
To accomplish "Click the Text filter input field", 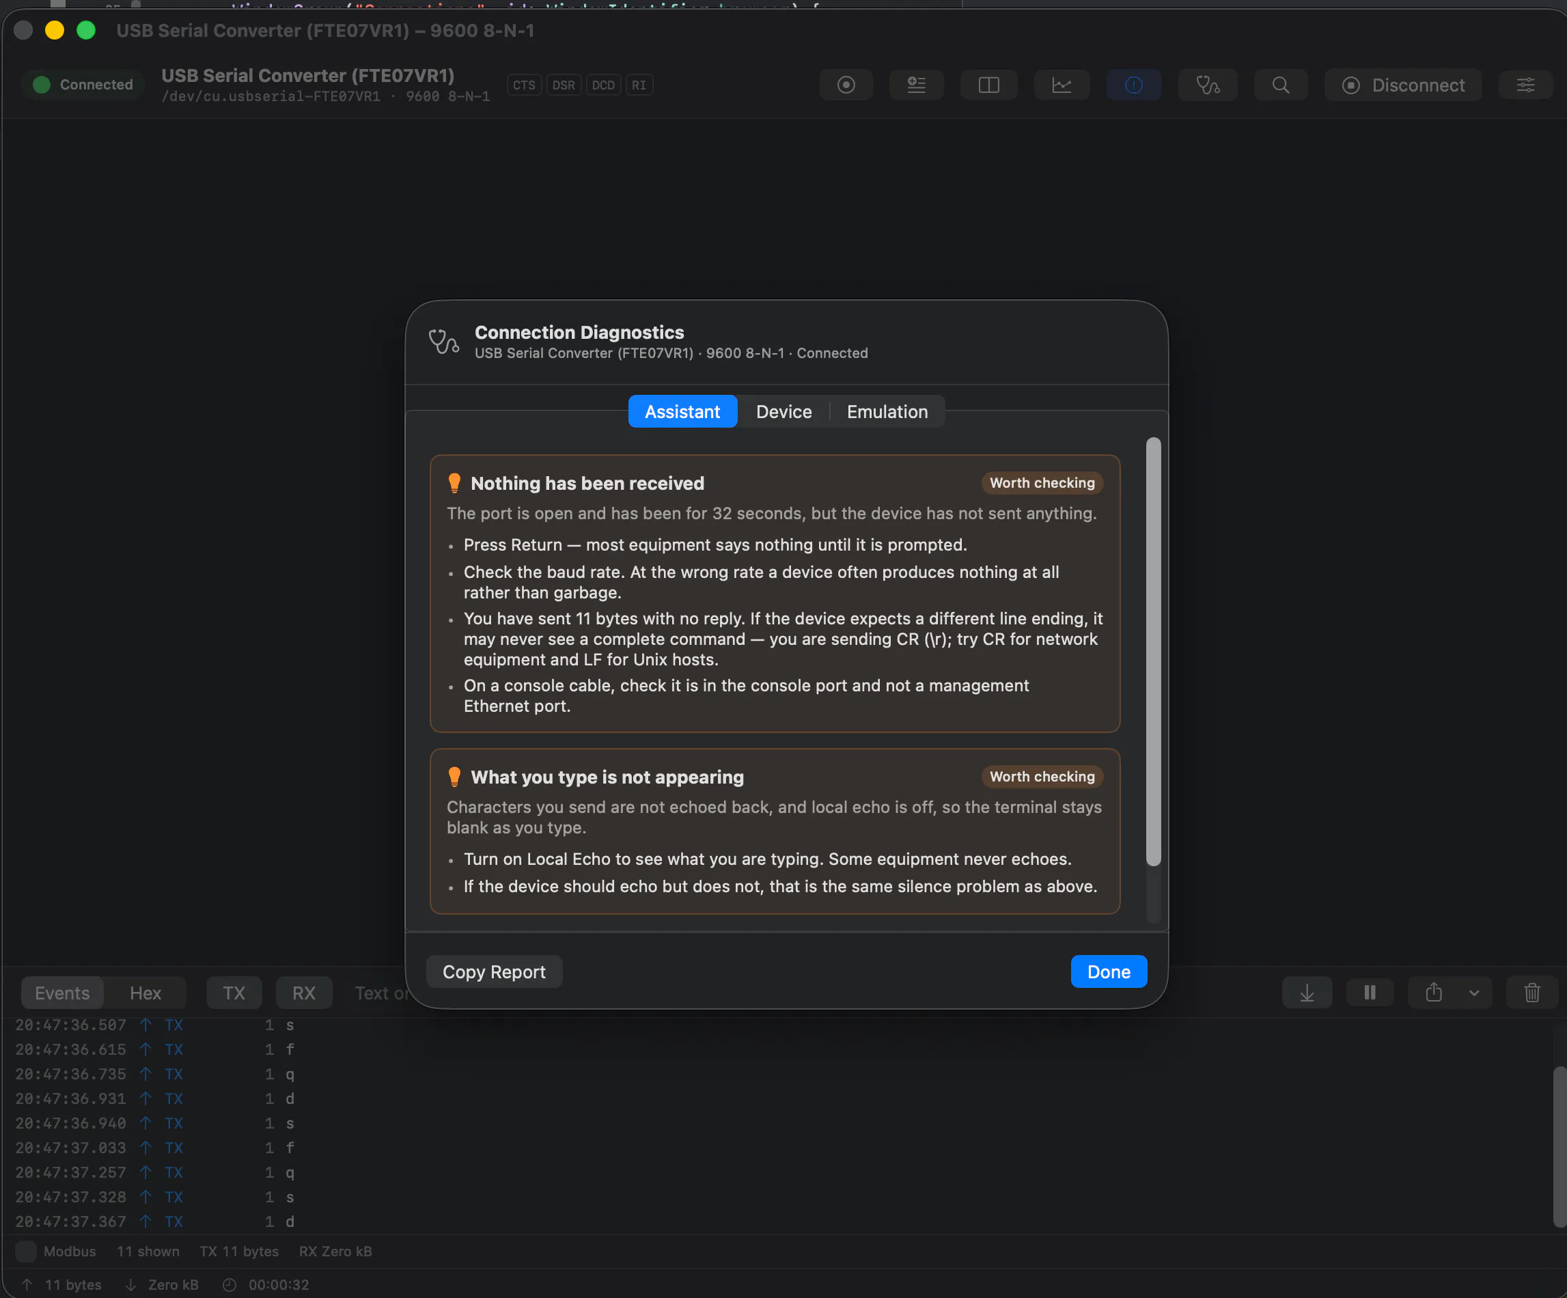I will [380, 993].
